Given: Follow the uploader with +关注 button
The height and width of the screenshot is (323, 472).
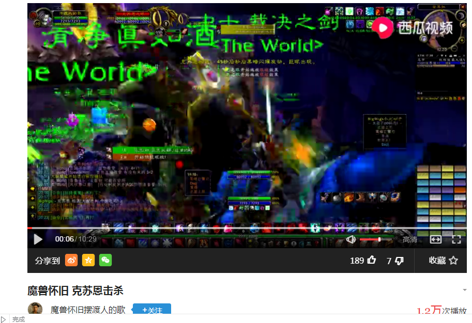Looking at the screenshot, I should (x=152, y=310).
